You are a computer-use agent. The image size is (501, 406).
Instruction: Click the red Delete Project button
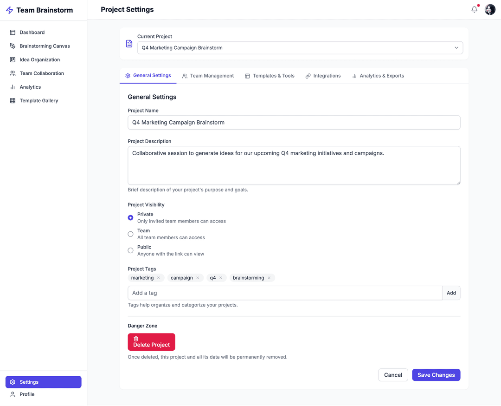[151, 342]
